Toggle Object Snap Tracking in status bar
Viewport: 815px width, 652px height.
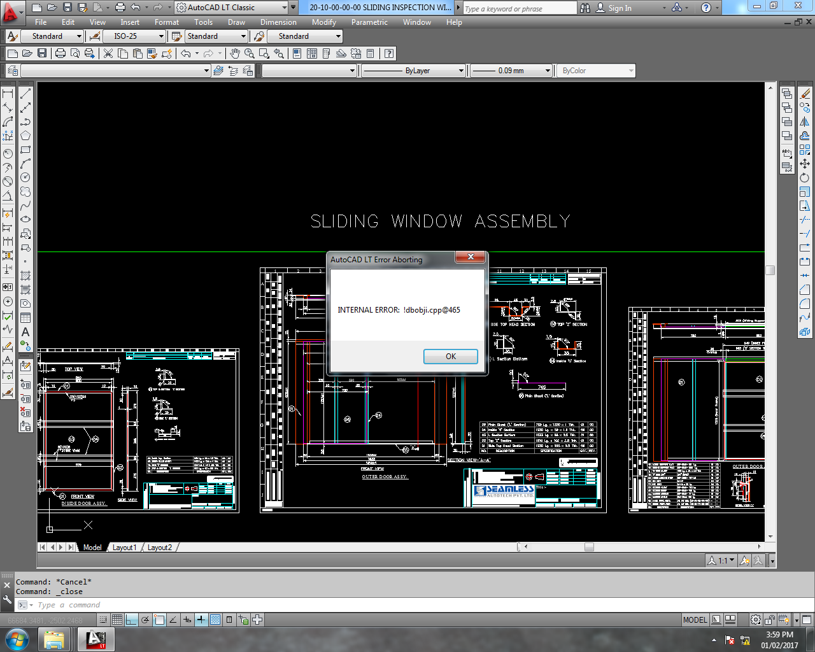[173, 620]
